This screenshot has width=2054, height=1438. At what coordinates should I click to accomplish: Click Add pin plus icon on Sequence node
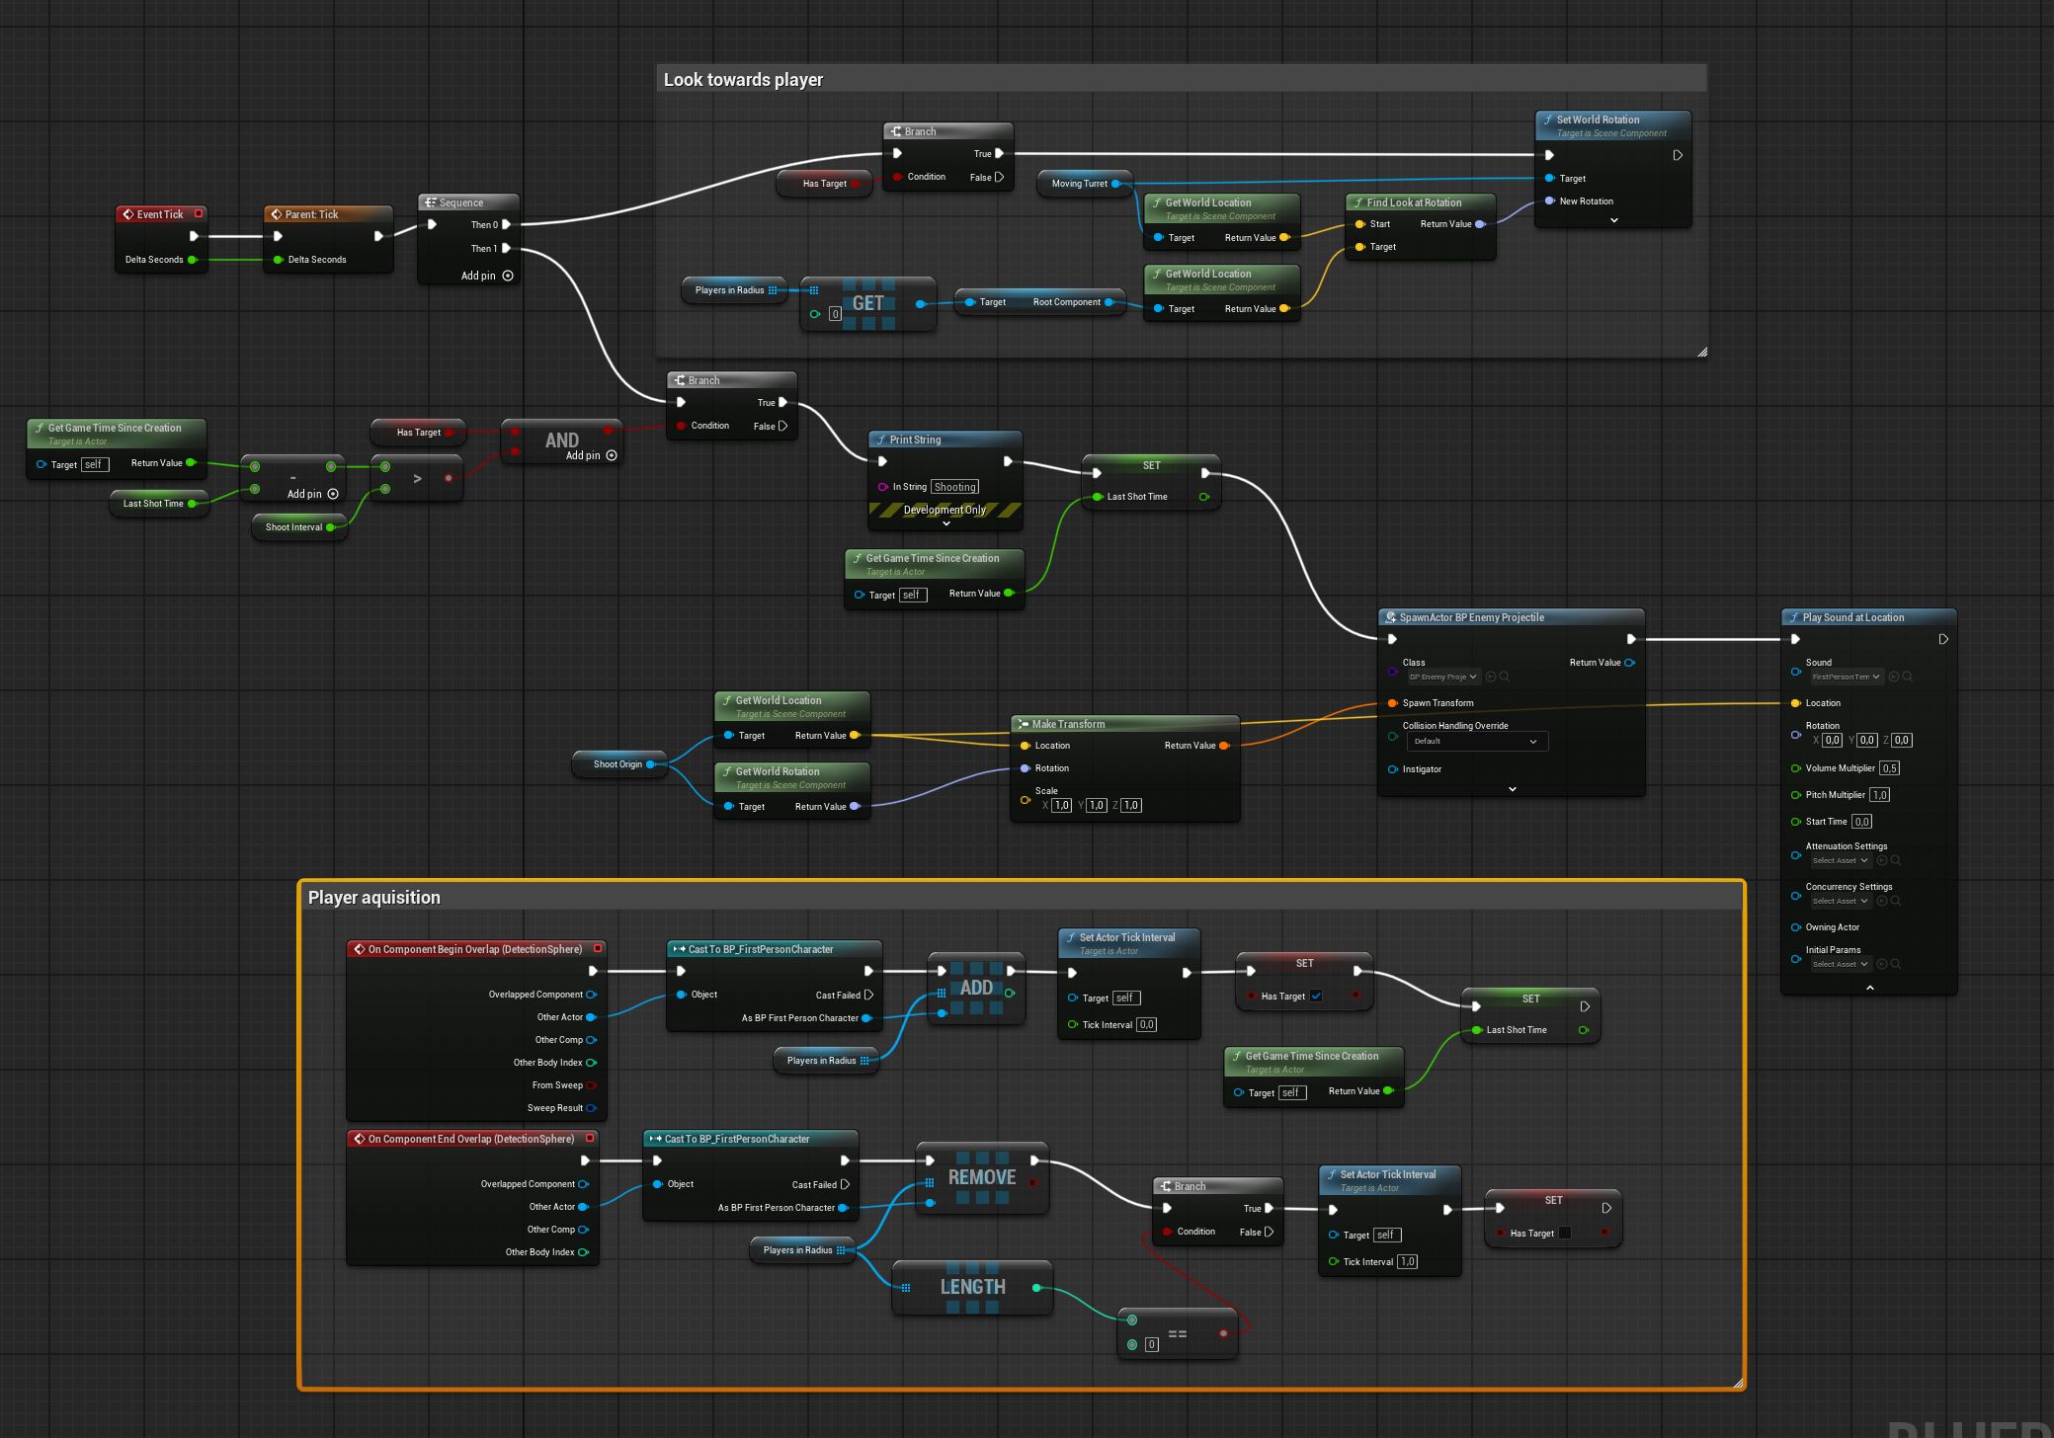point(508,276)
